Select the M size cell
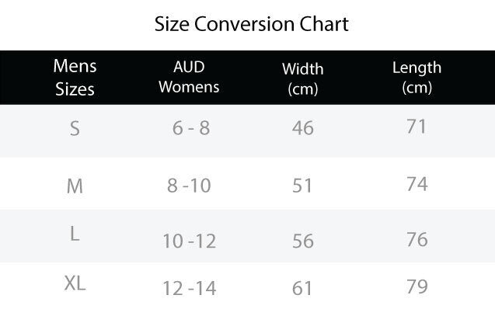 click(75, 186)
